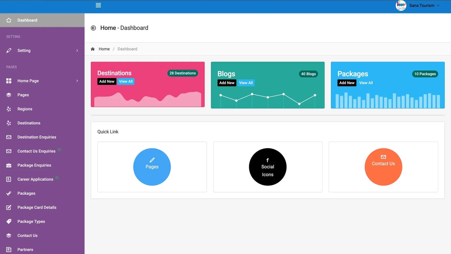451x254 pixels.
Task: Click the 28 Destinations badge
Action: [183, 73]
